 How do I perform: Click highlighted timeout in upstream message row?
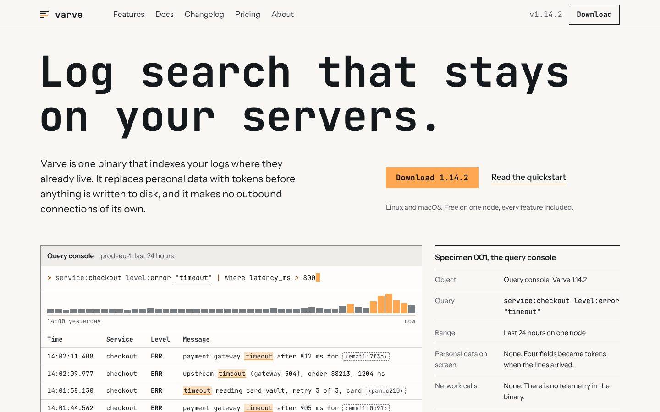[x=232, y=374]
